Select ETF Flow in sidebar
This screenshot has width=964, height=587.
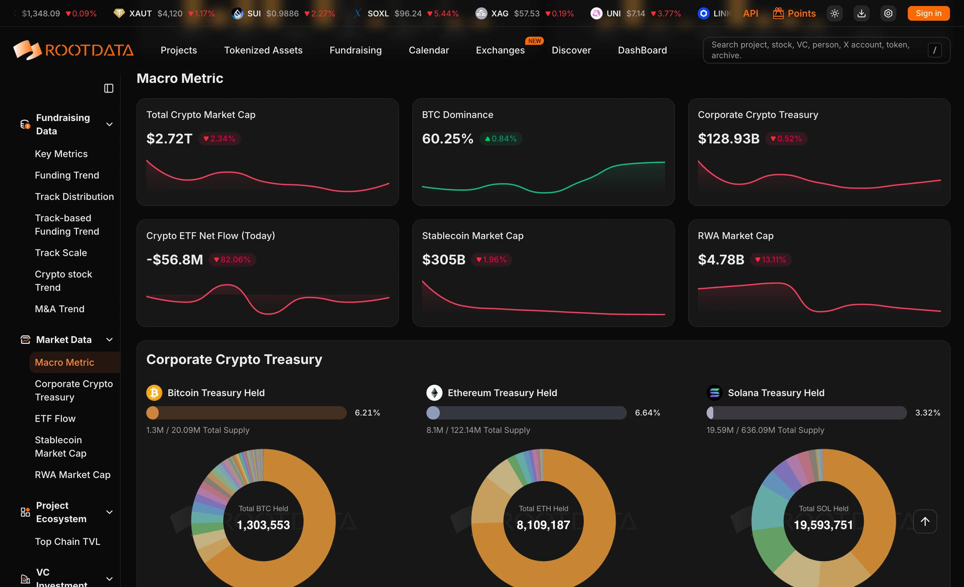point(55,419)
